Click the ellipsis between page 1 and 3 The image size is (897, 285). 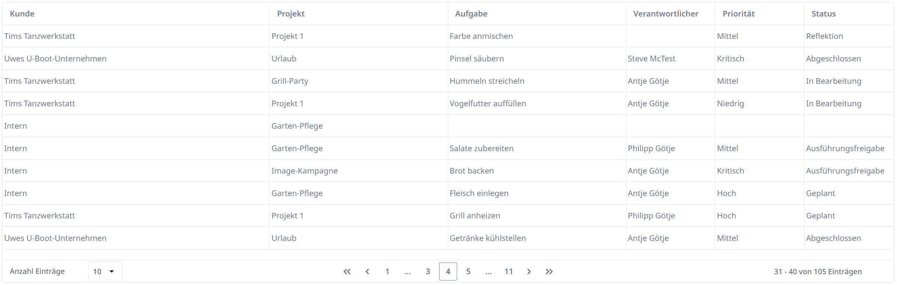(x=407, y=272)
